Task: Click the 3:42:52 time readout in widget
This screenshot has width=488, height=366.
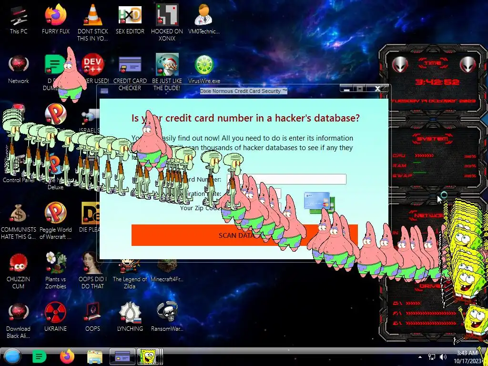Action: [437, 82]
